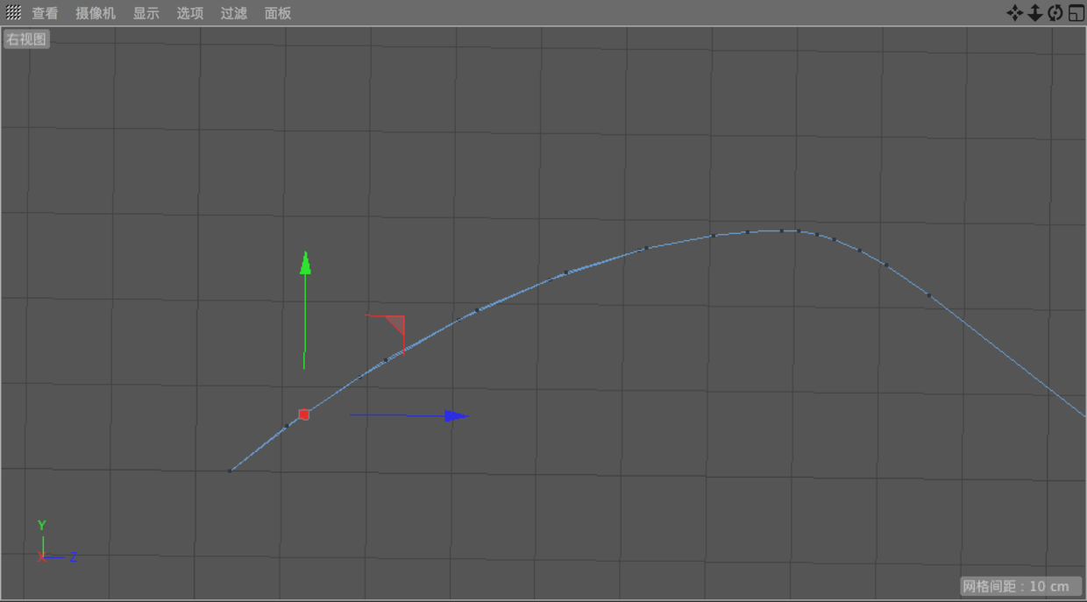Screen dimensions: 1087x602
Task: Open the 过滤 (Filter) menu
Action: tap(234, 13)
